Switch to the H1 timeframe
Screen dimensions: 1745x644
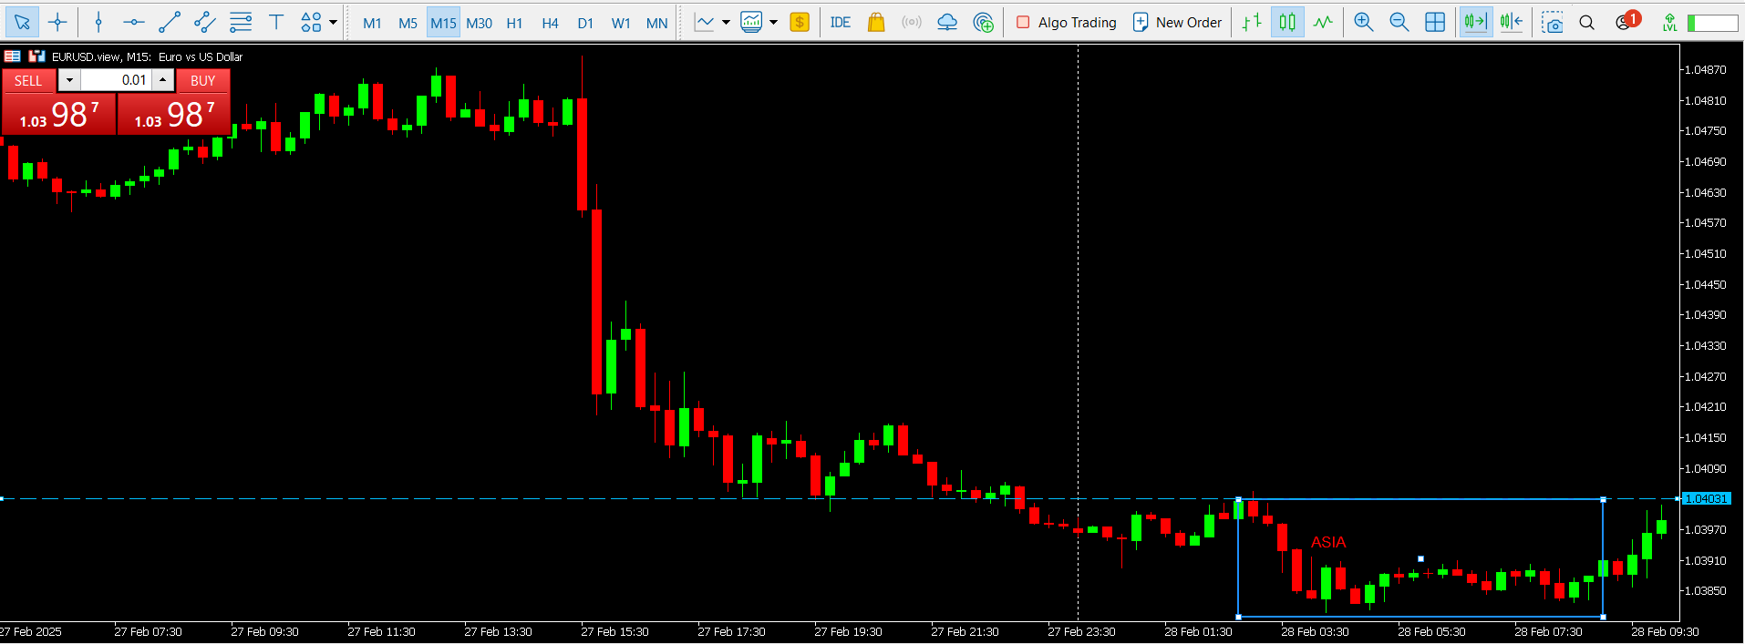(514, 23)
